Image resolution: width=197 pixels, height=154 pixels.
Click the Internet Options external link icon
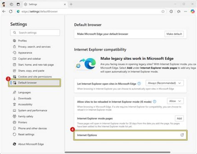click(182, 135)
